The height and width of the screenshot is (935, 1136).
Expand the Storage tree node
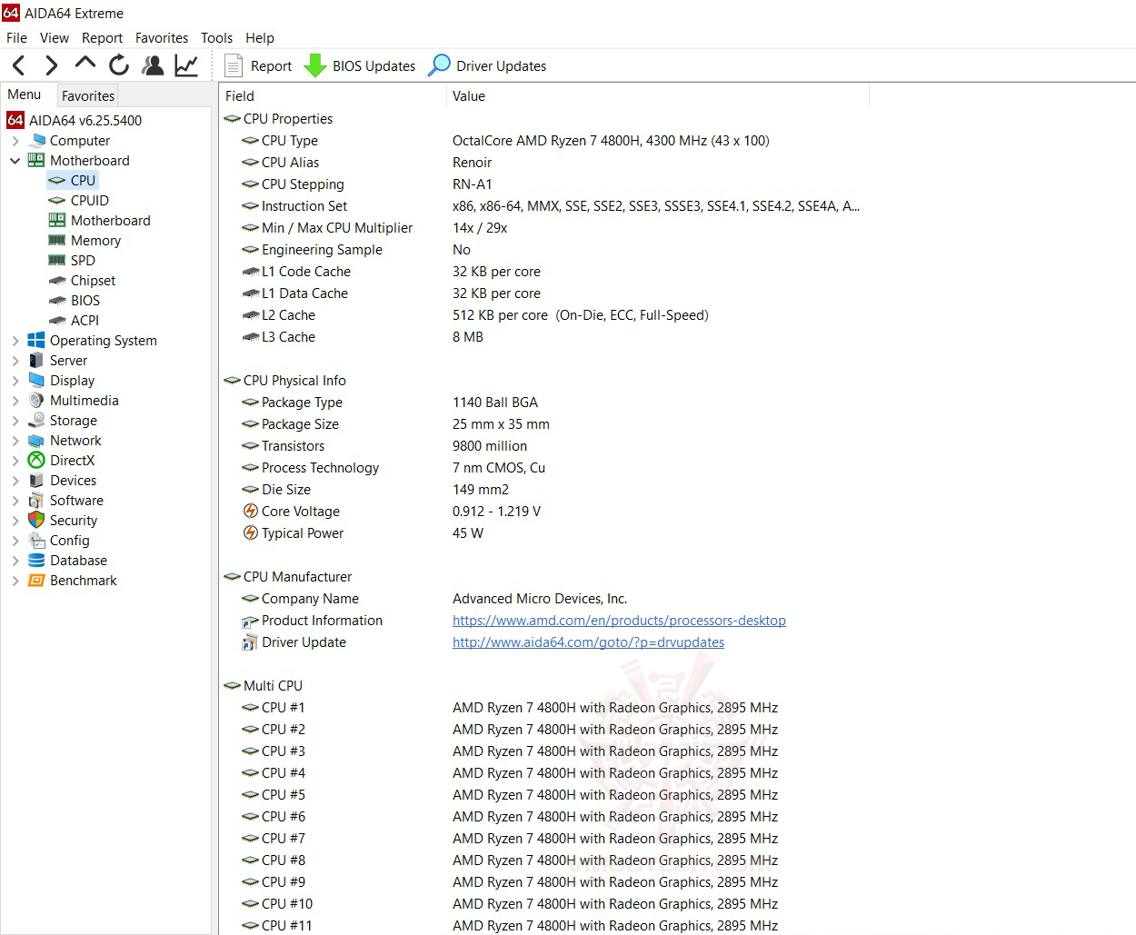tap(15, 421)
